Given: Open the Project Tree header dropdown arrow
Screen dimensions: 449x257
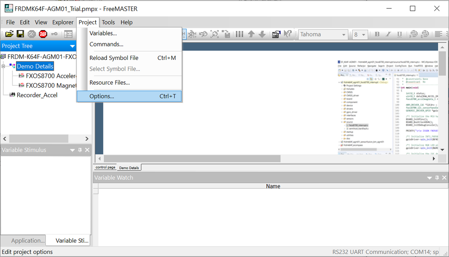Looking at the screenshot, I should pyautogui.click(x=72, y=46).
